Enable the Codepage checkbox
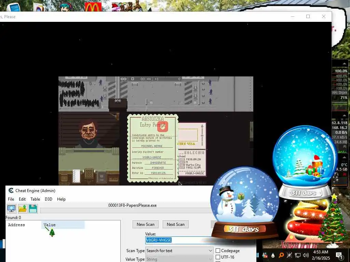 coord(218,251)
